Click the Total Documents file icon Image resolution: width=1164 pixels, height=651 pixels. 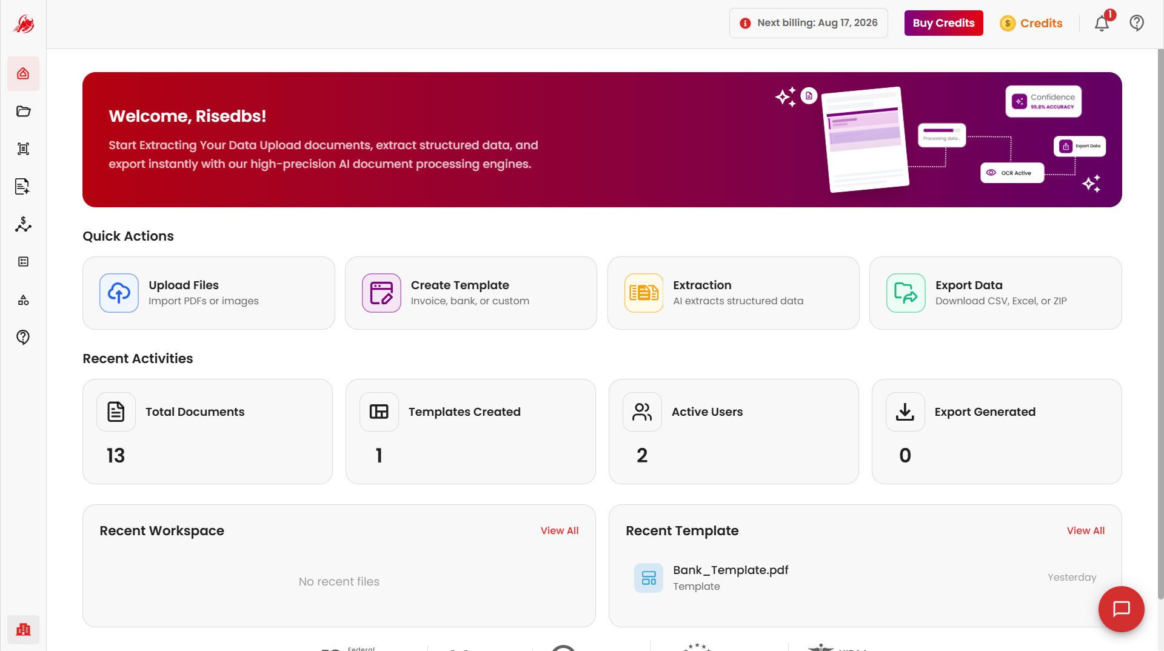(116, 412)
